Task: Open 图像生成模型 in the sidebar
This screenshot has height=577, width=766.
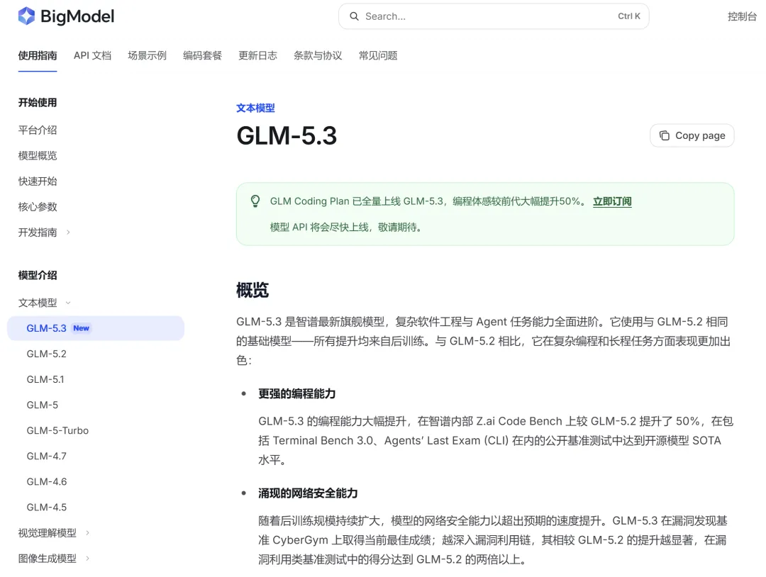Action: (x=48, y=558)
